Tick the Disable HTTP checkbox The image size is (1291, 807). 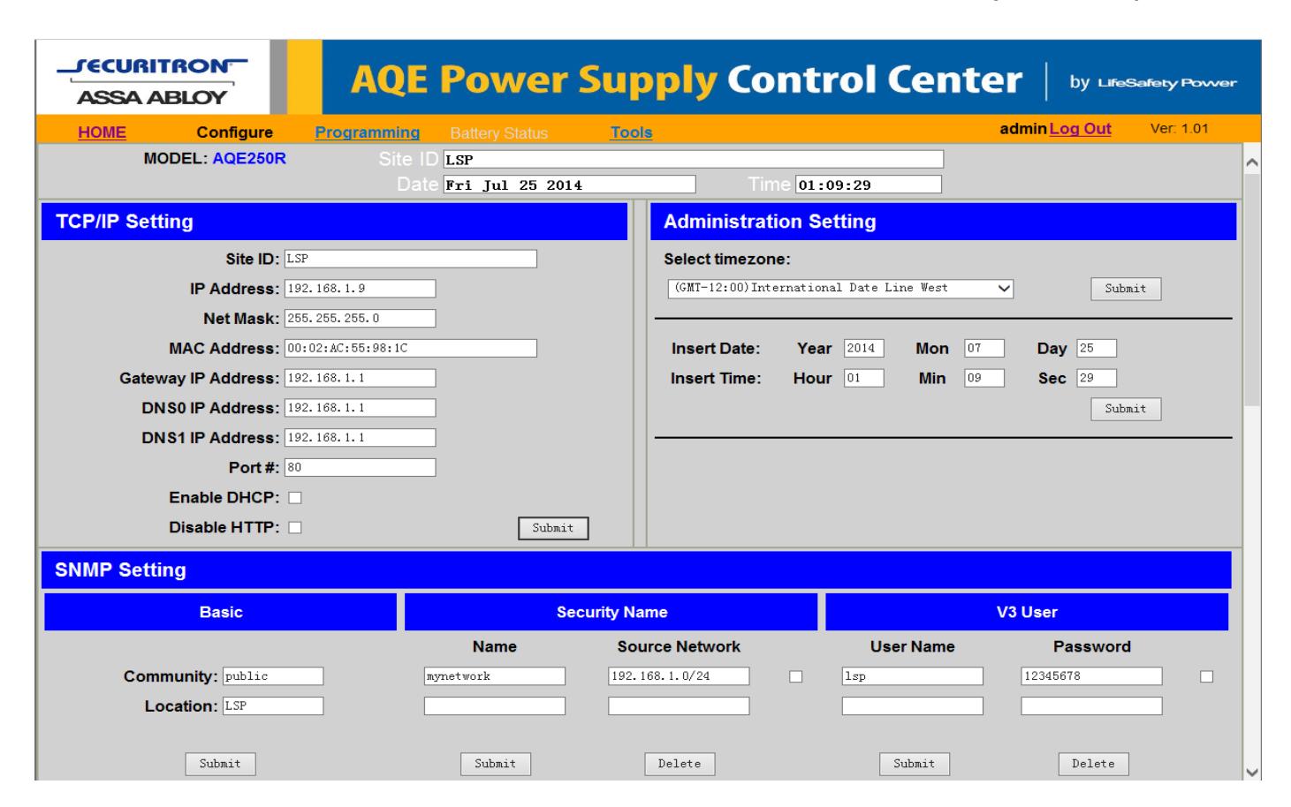[295, 528]
